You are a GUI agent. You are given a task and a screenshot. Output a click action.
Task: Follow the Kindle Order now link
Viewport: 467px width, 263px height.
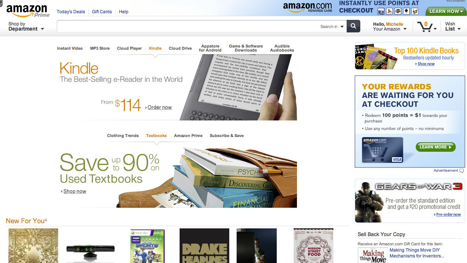(x=160, y=107)
